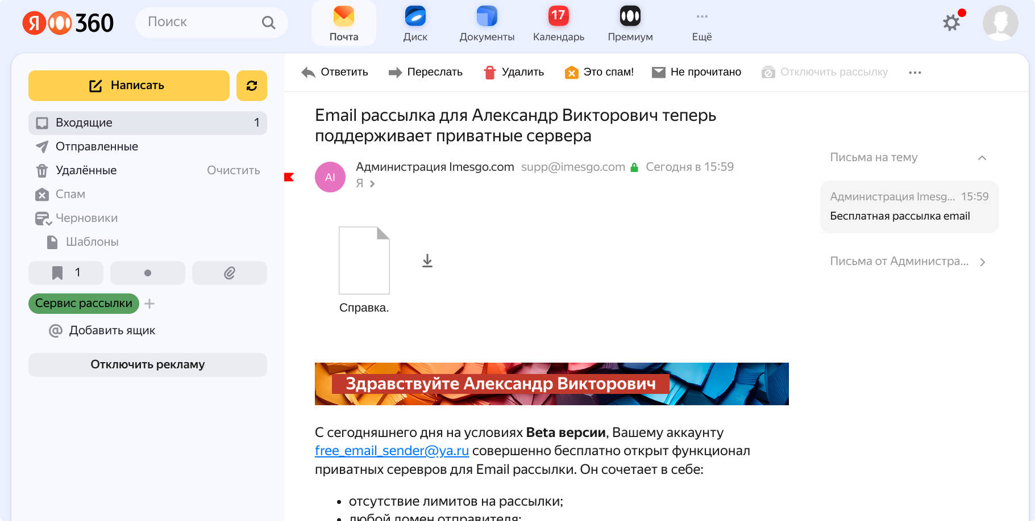Click the free_email_sender@ya.ru link

pyautogui.click(x=392, y=451)
